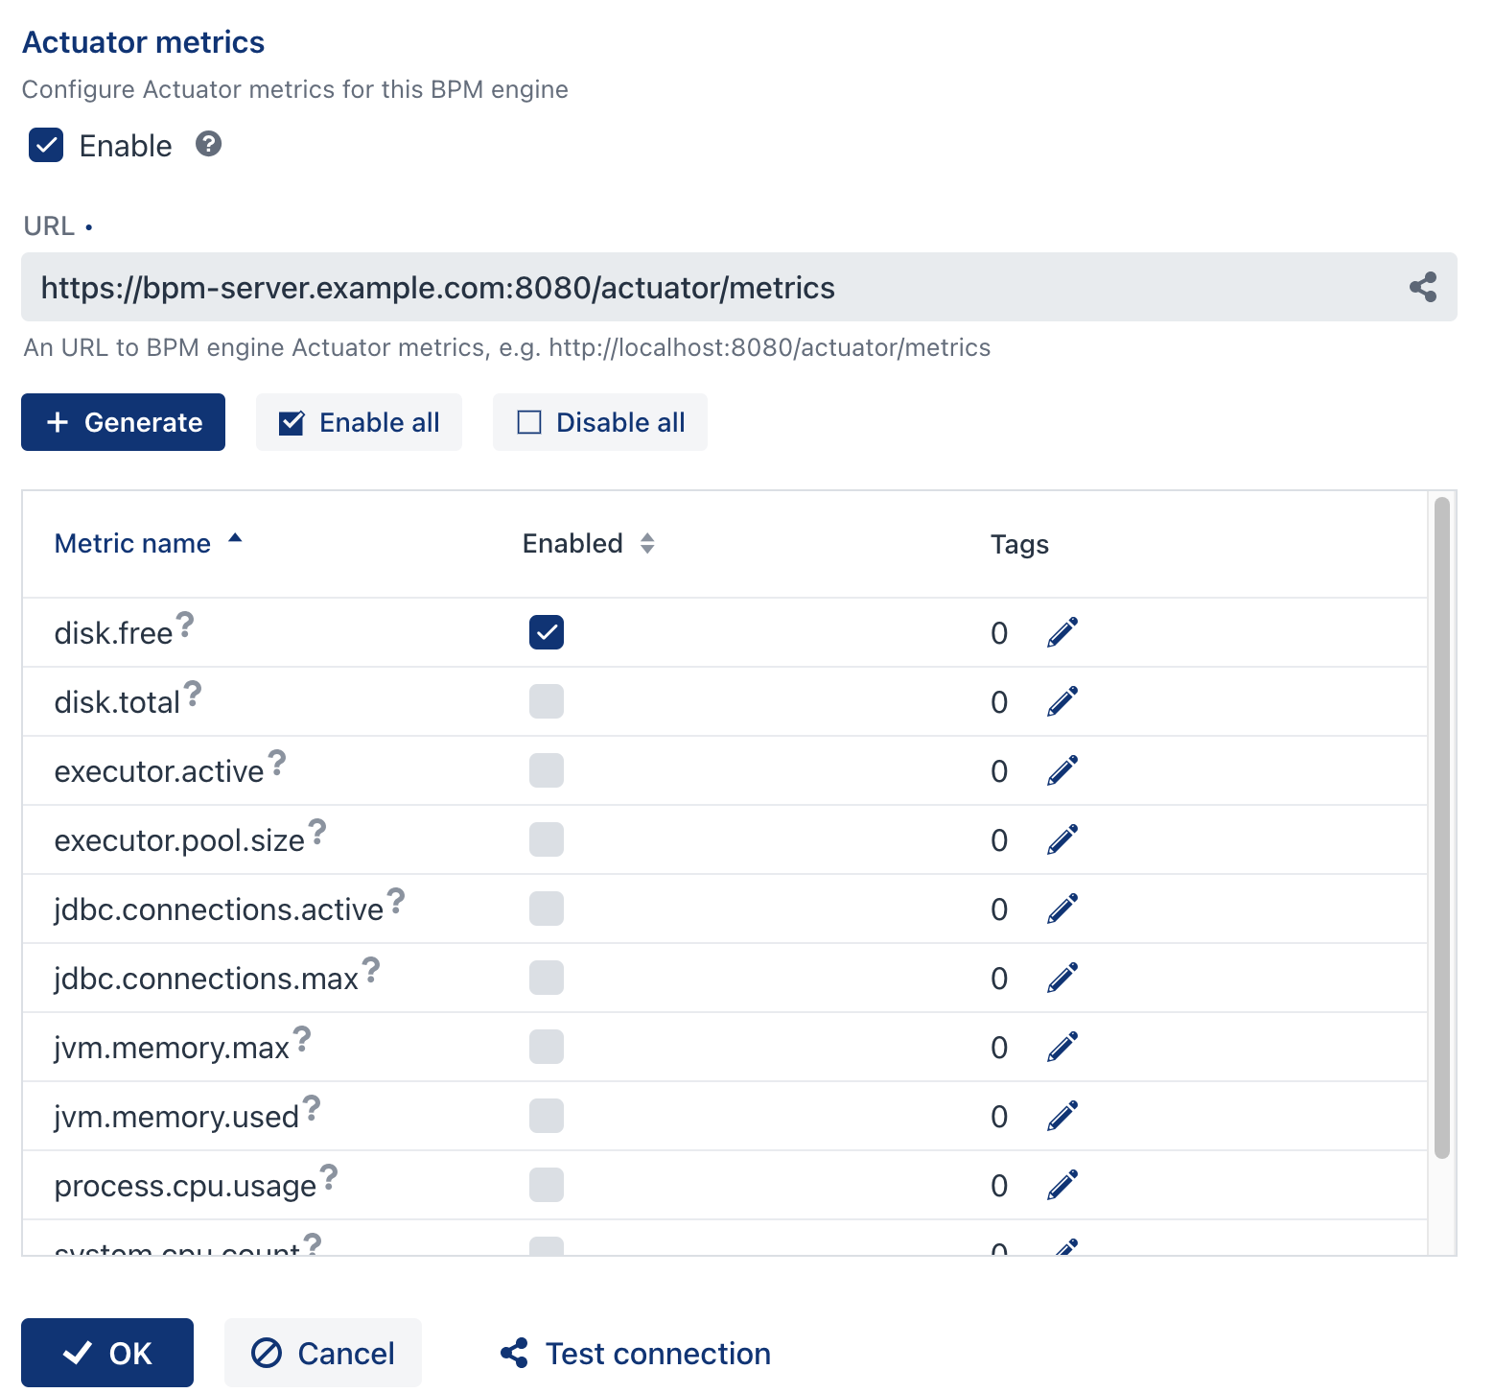Open the help tooltip next to Enable
Viewport: 1494px width, 1393px height.
point(207,145)
